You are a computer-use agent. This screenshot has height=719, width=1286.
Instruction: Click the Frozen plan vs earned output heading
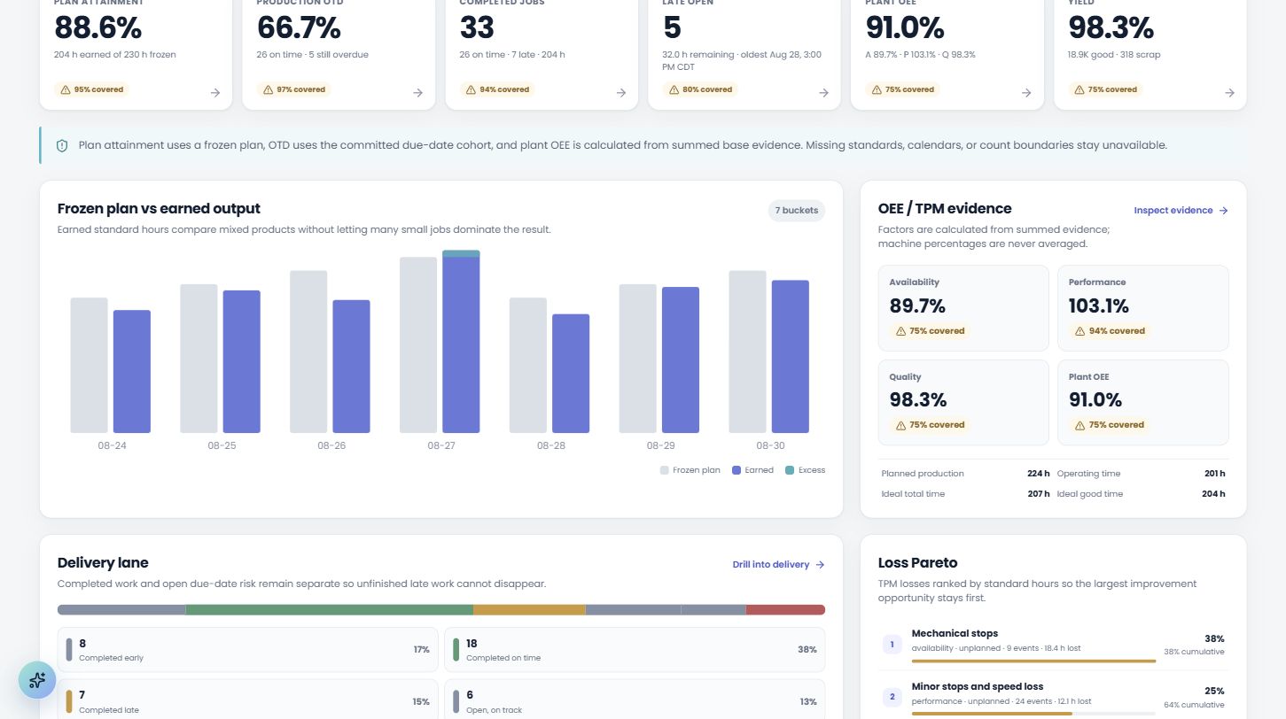click(x=159, y=209)
